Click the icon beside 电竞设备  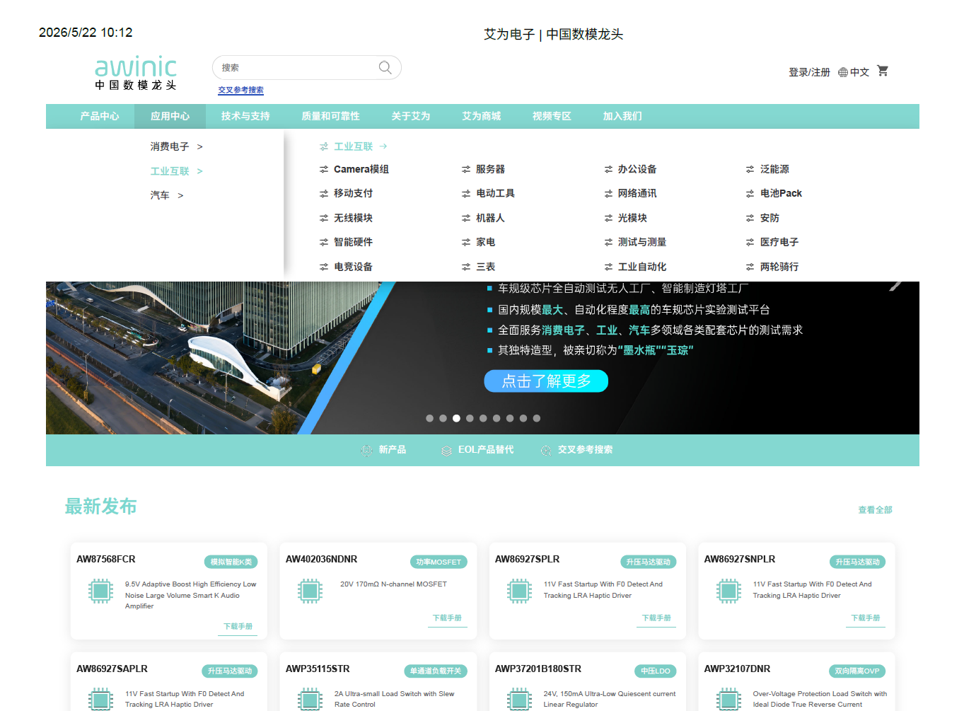(324, 267)
